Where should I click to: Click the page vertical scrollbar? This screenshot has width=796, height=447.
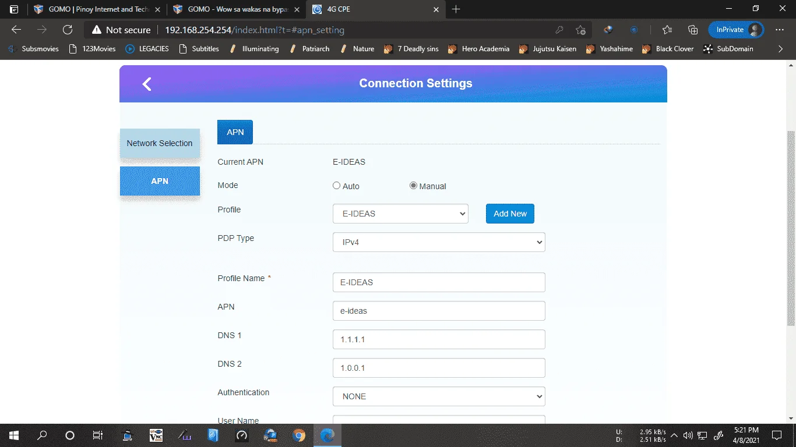pyautogui.click(x=791, y=227)
